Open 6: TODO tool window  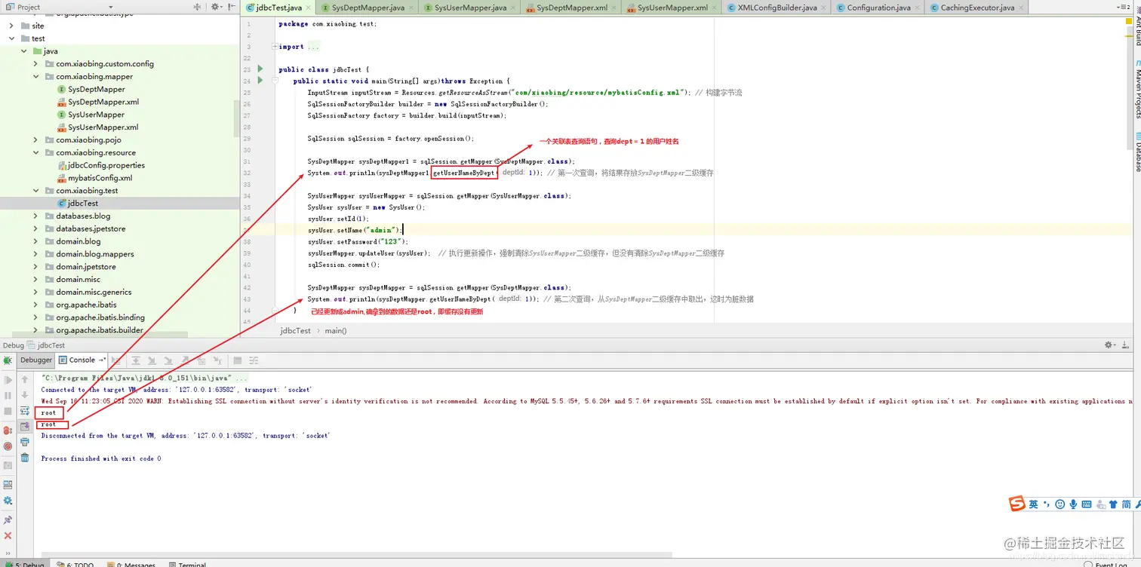[x=75, y=564]
